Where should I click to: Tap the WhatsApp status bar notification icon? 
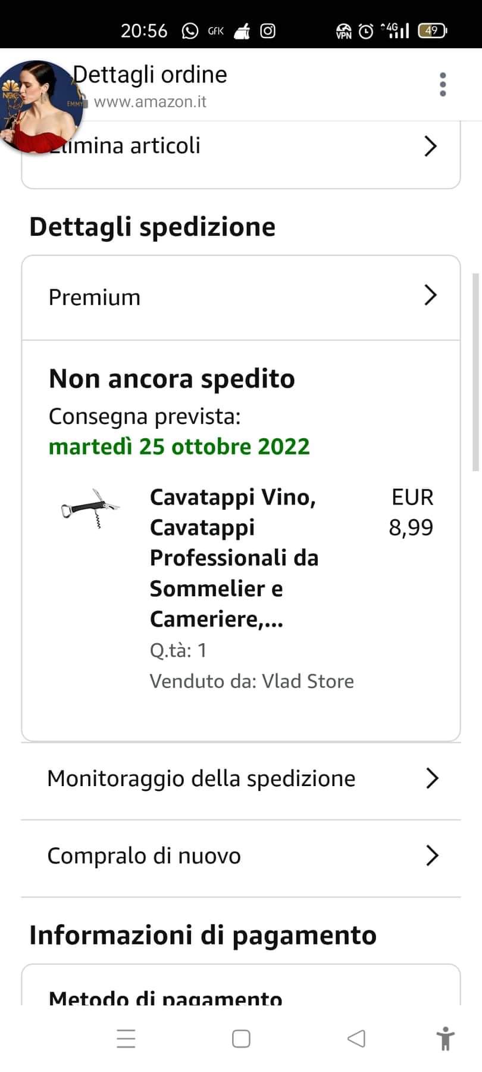[x=190, y=31]
